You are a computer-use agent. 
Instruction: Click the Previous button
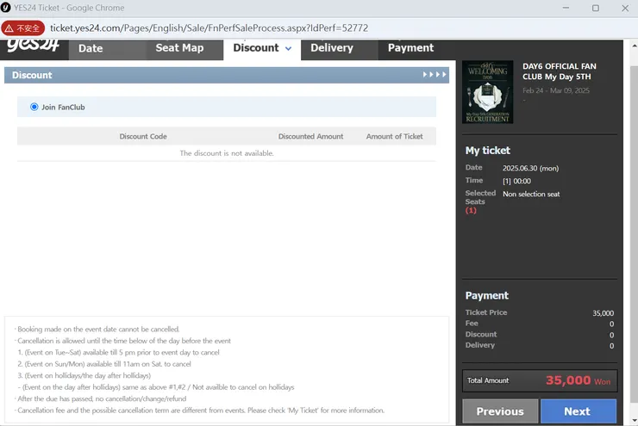pyautogui.click(x=500, y=411)
